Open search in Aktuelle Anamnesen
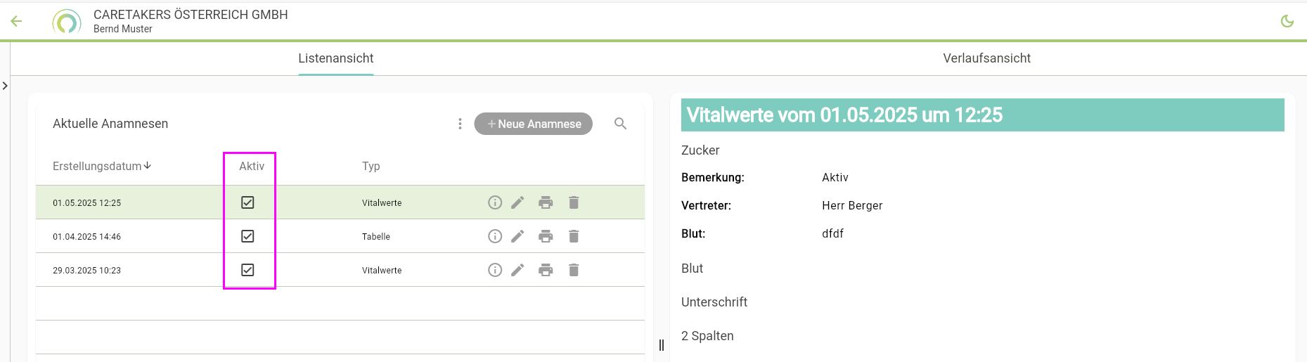 pyautogui.click(x=620, y=124)
